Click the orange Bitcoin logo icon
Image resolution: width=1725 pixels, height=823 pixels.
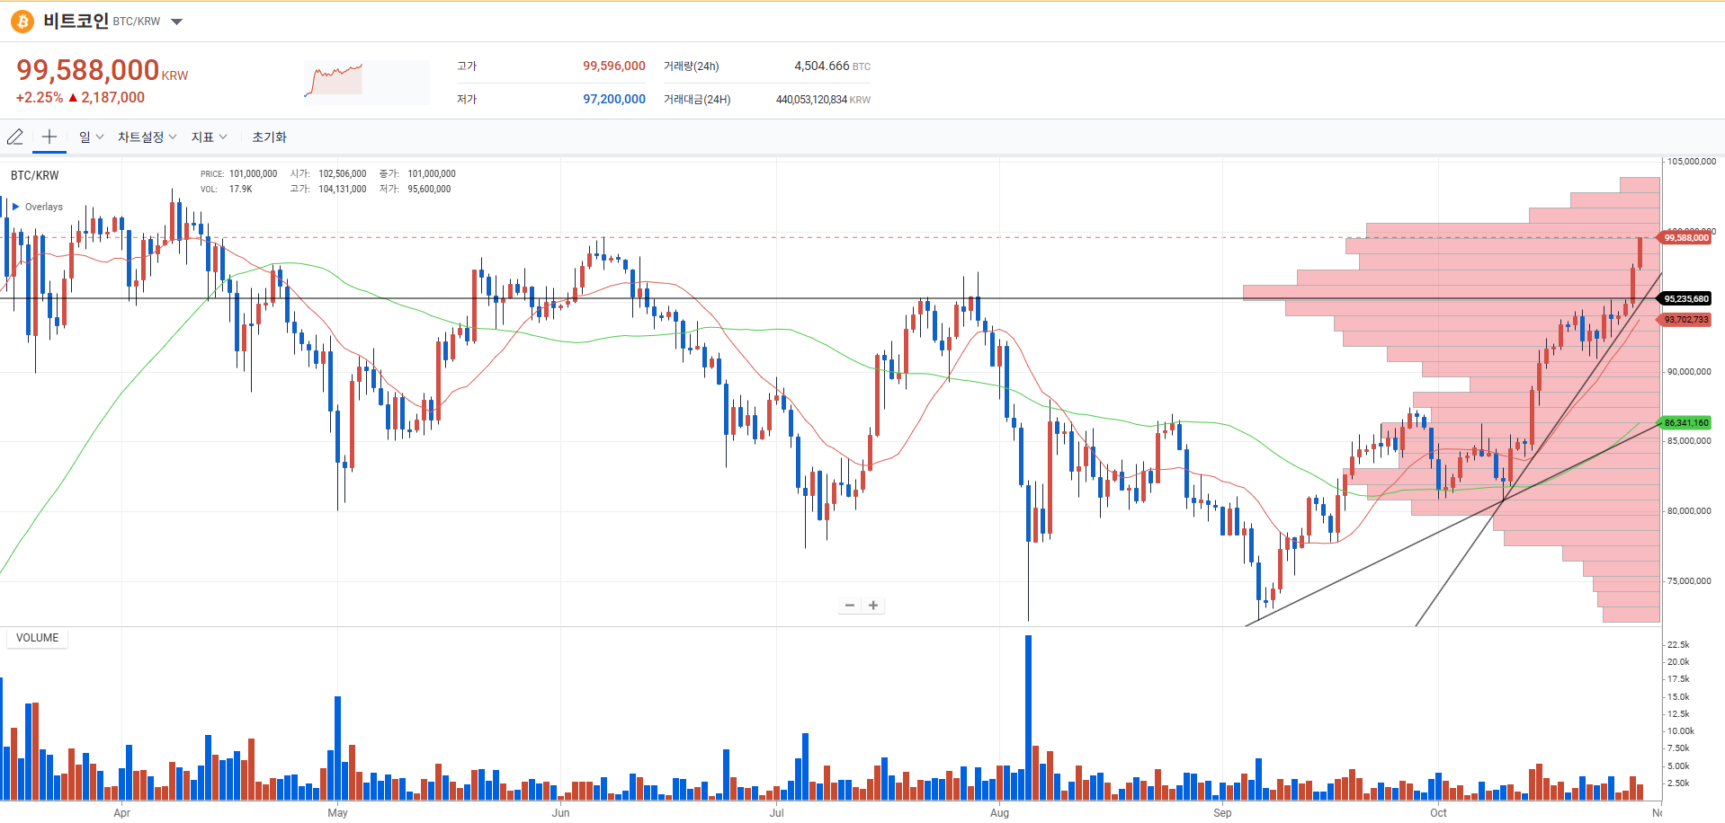coord(22,22)
